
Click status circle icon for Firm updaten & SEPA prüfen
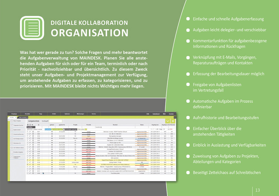point(33,154)
